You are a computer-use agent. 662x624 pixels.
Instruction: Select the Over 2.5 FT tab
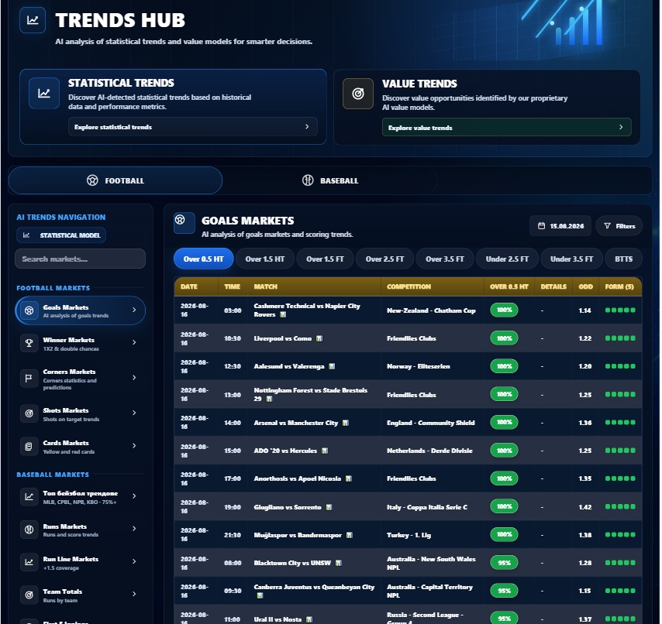384,259
